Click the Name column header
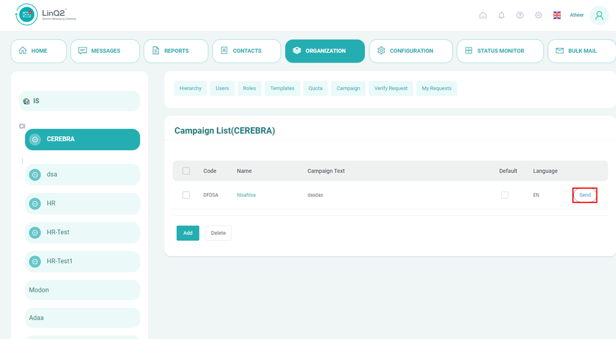Viewport: 616px width, 339px height. tap(244, 171)
